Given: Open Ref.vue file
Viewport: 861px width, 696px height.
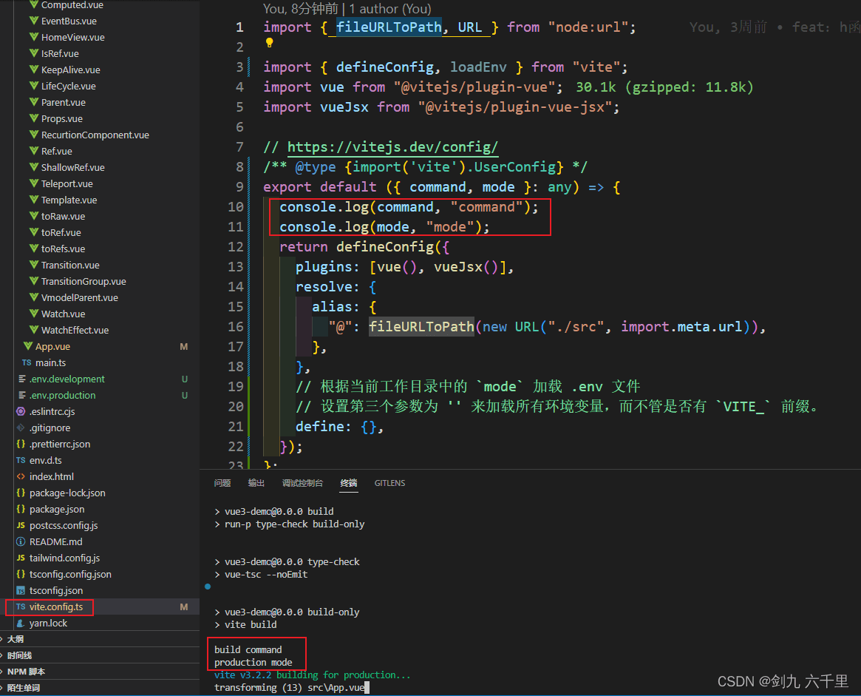Looking at the screenshot, I should [x=57, y=151].
